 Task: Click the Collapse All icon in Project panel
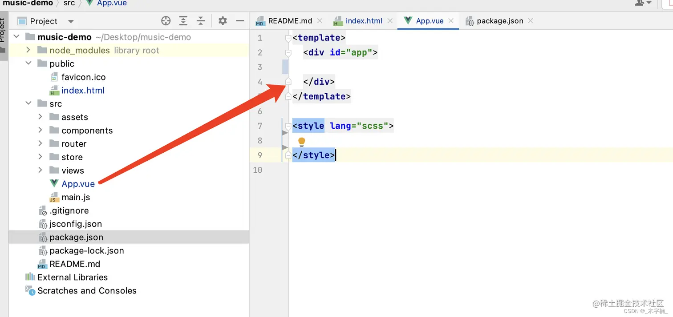[201, 21]
